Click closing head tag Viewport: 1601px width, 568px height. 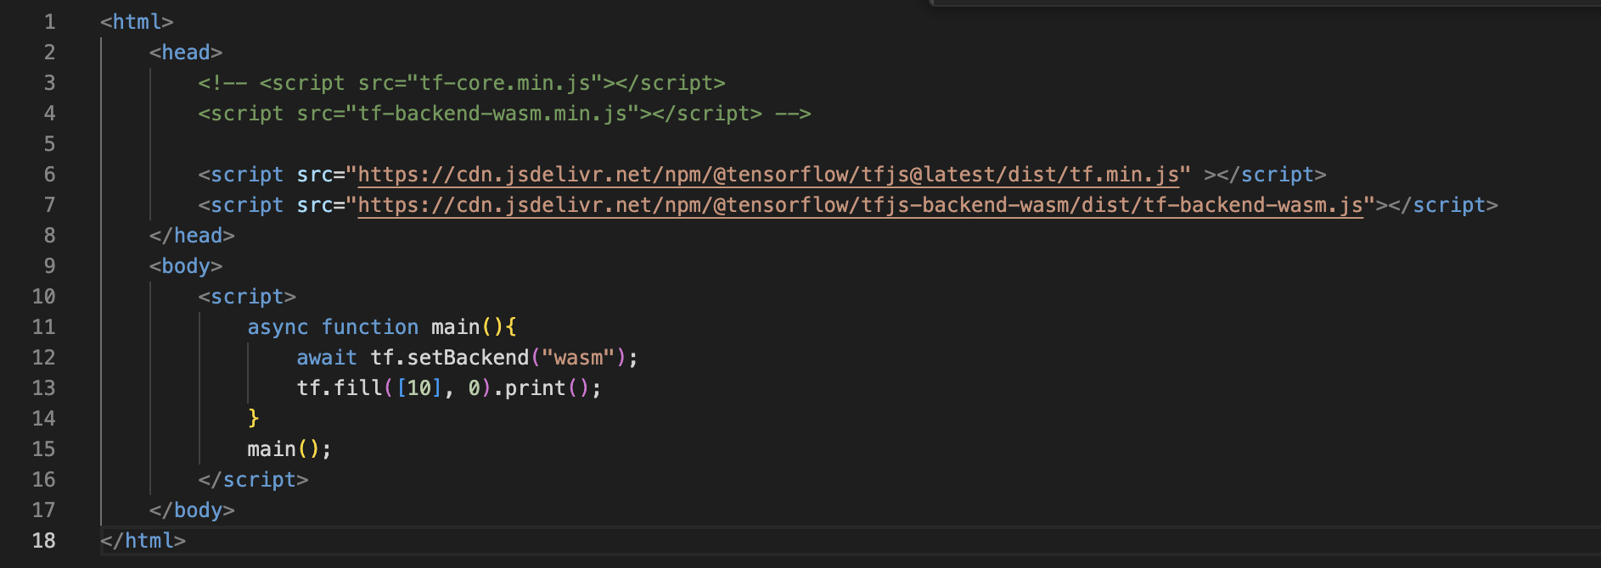pyautogui.click(x=192, y=236)
